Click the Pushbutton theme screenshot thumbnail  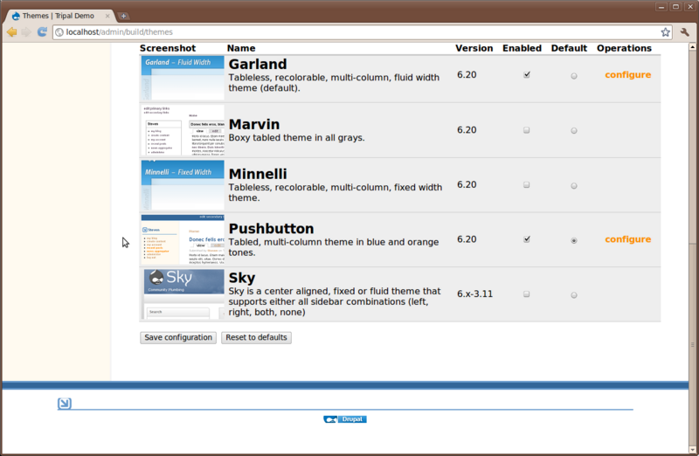[183, 240]
